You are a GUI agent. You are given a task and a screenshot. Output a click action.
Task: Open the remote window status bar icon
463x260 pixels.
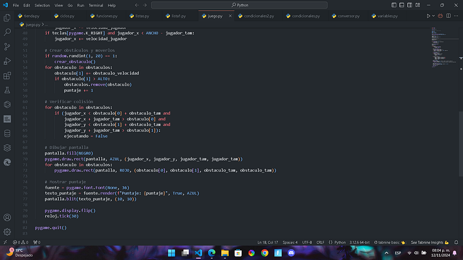pos(5,243)
